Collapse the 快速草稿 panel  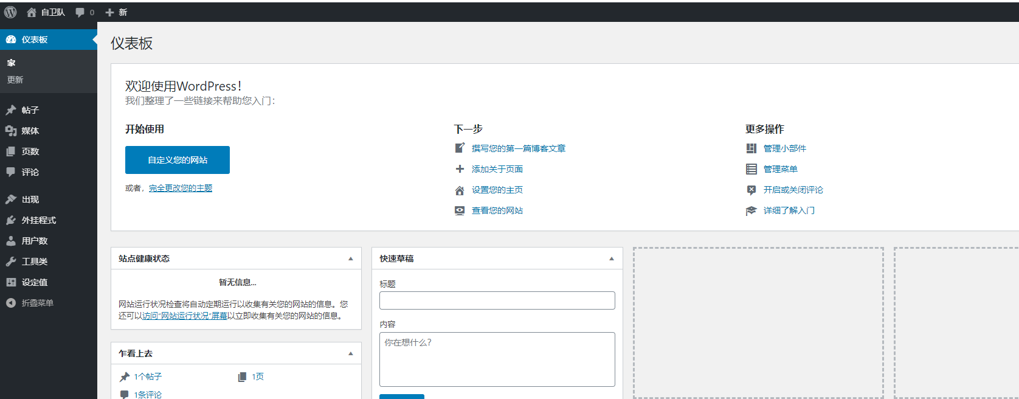612,258
